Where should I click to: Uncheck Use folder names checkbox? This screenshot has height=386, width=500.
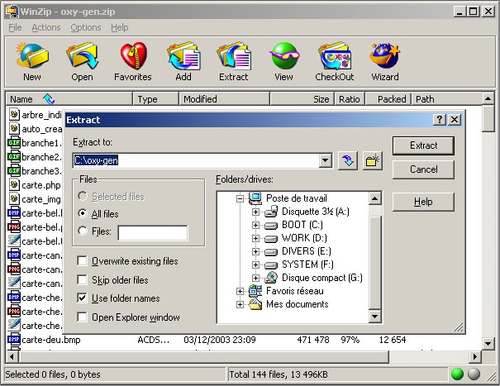pyautogui.click(x=83, y=298)
